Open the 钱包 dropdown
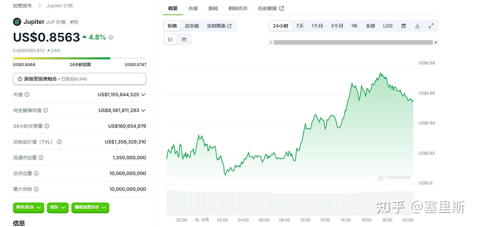Screen dimensions: 477x227 (x=57, y=208)
